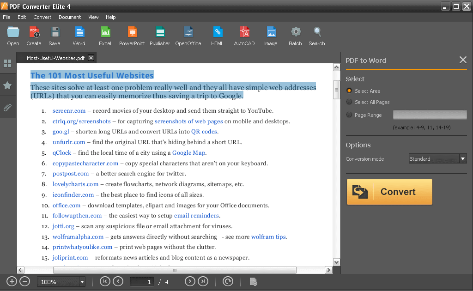
Task: Jump to the last page
Action: [x=203, y=282]
